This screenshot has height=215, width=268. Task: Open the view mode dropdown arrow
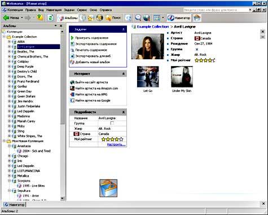pyautogui.click(x=163, y=18)
